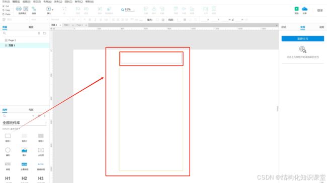Click the blue New Interaction button
The height and width of the screenshot is (183, 327).
click(302, 39)
